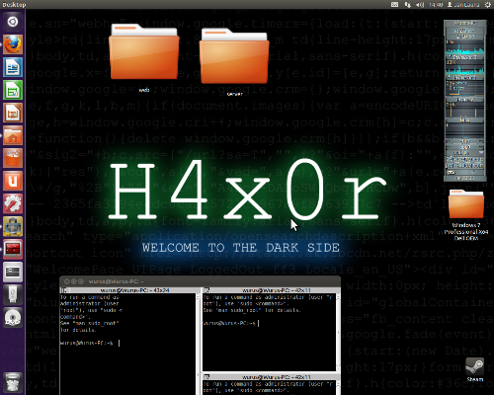This screenshot has height=395, width=494.
Task: Open LibreOffice Impress from the launcher
Action: (13, 113)
